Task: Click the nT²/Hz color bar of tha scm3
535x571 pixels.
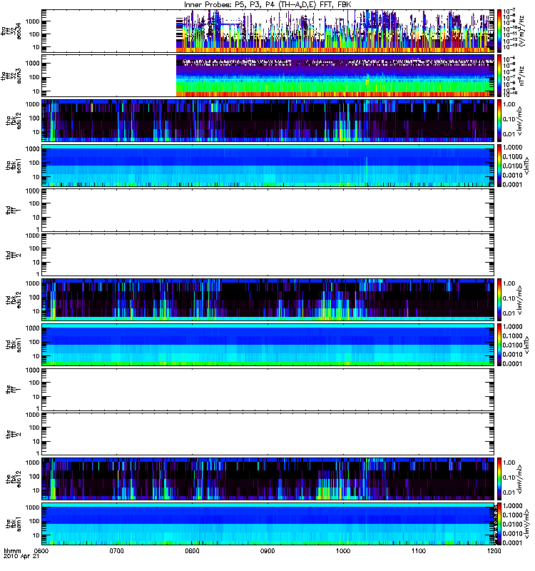Action: [x=499, y=76]
